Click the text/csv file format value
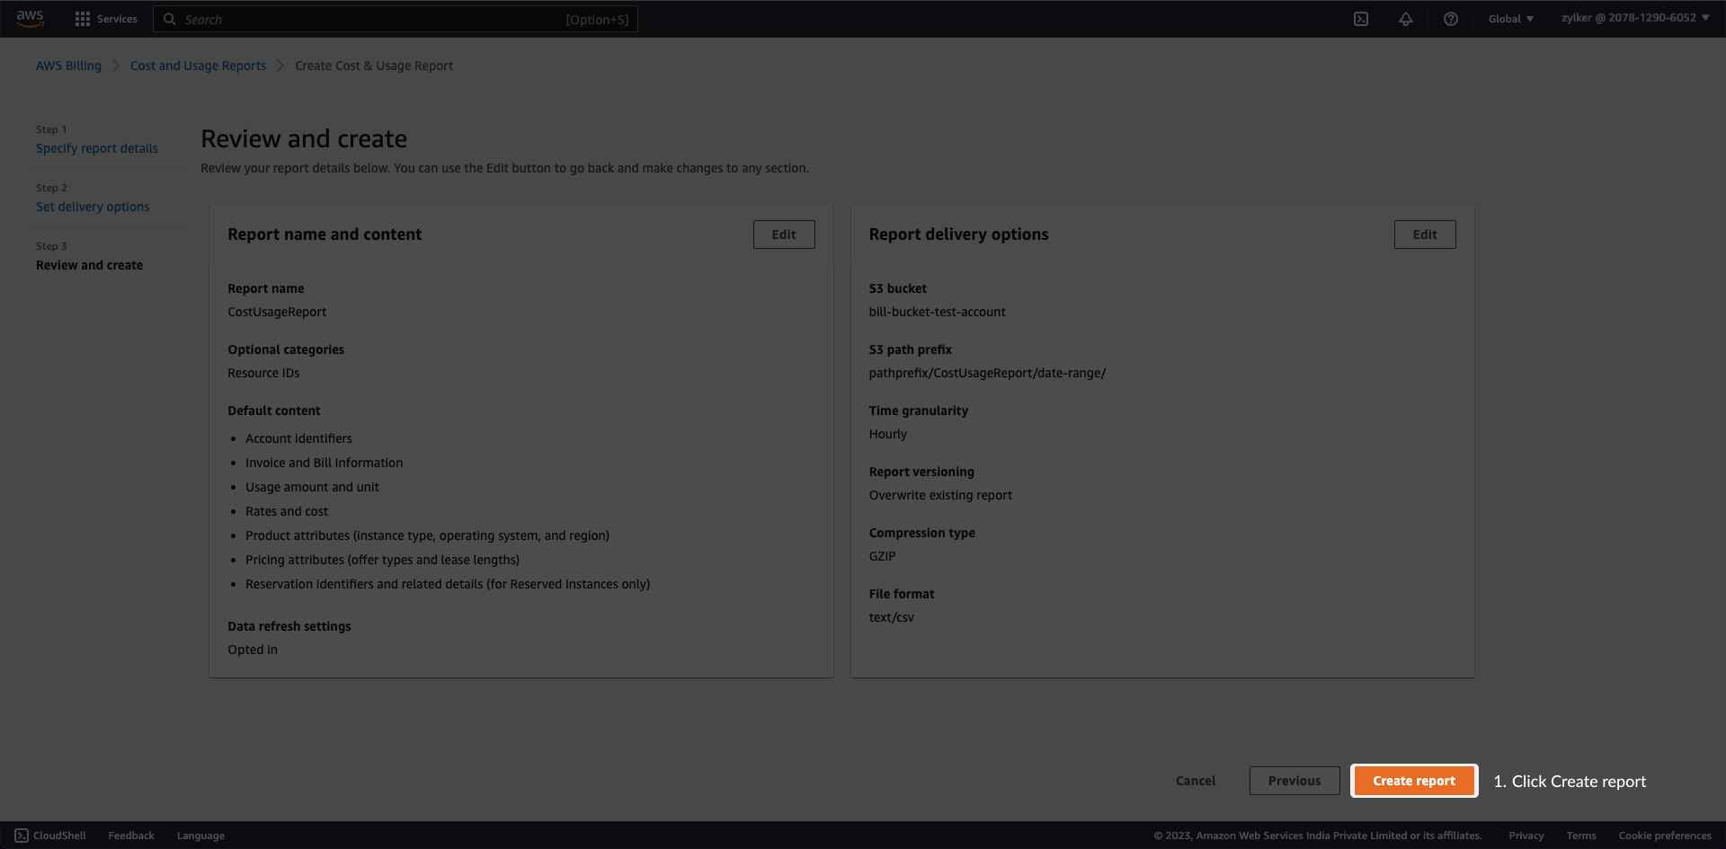The width and height of the screenshot is (1726, 849). tap(892, 617)
